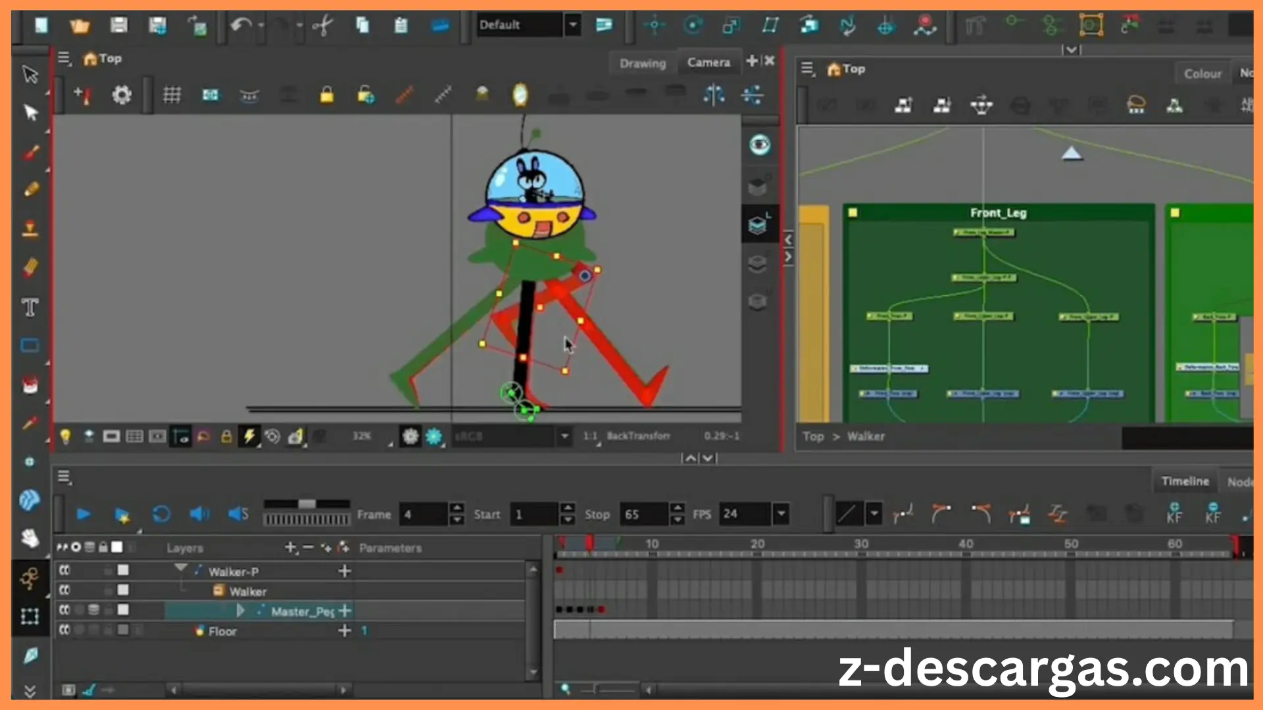Select the Pencil tool in left toolbar
Viewport: 1263px width, 710px height.
(31, 190)
